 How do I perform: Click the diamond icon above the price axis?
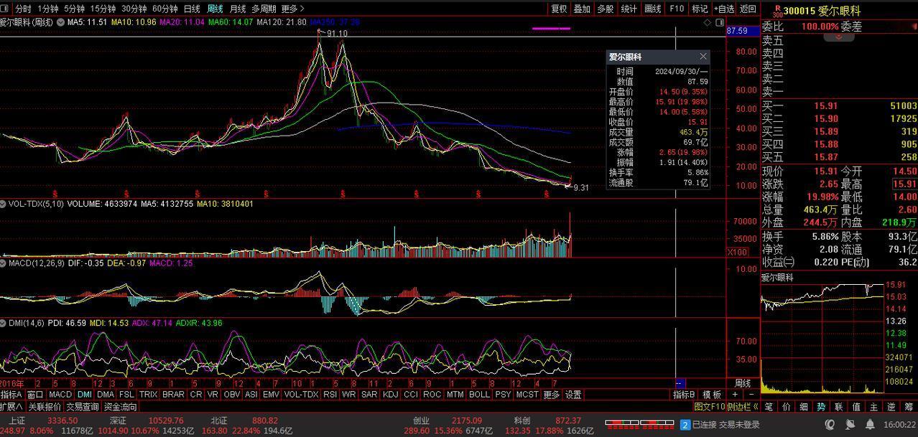(x=707, y=23)
